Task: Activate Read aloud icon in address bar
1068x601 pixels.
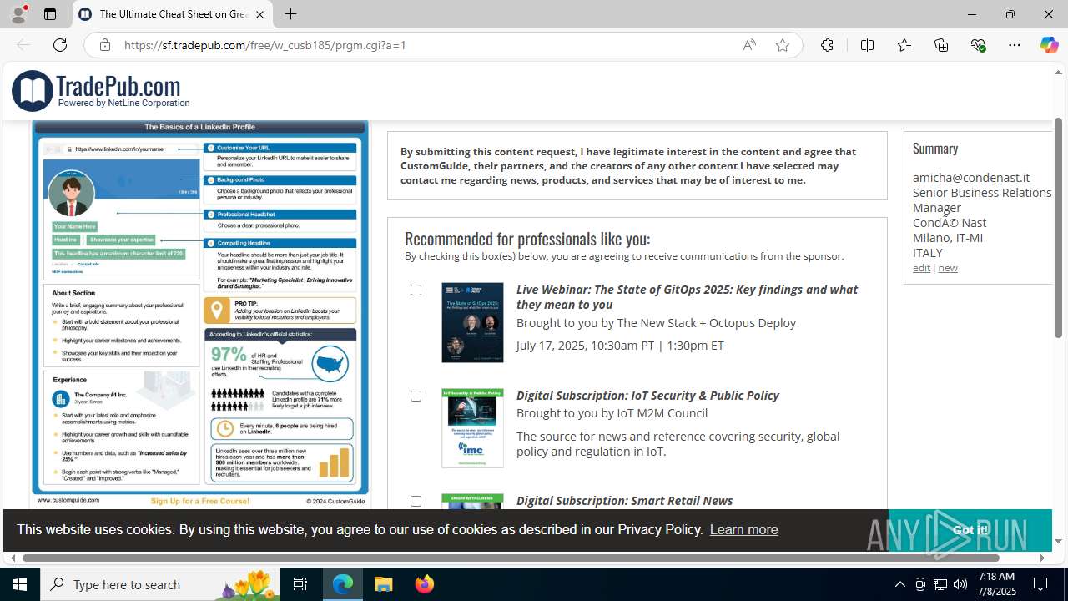Action: (x=749, y=45)
